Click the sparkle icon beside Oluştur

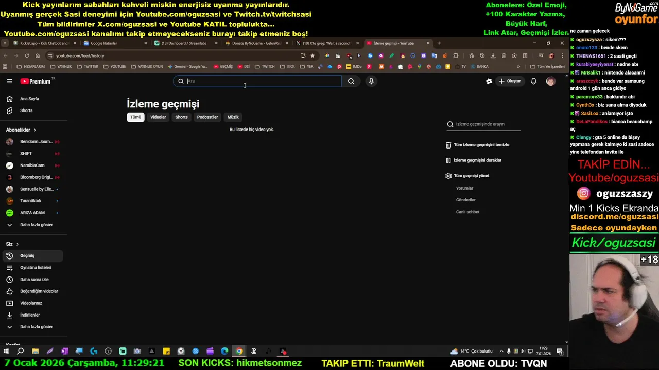pyautogui.click(x=489, y=81)
